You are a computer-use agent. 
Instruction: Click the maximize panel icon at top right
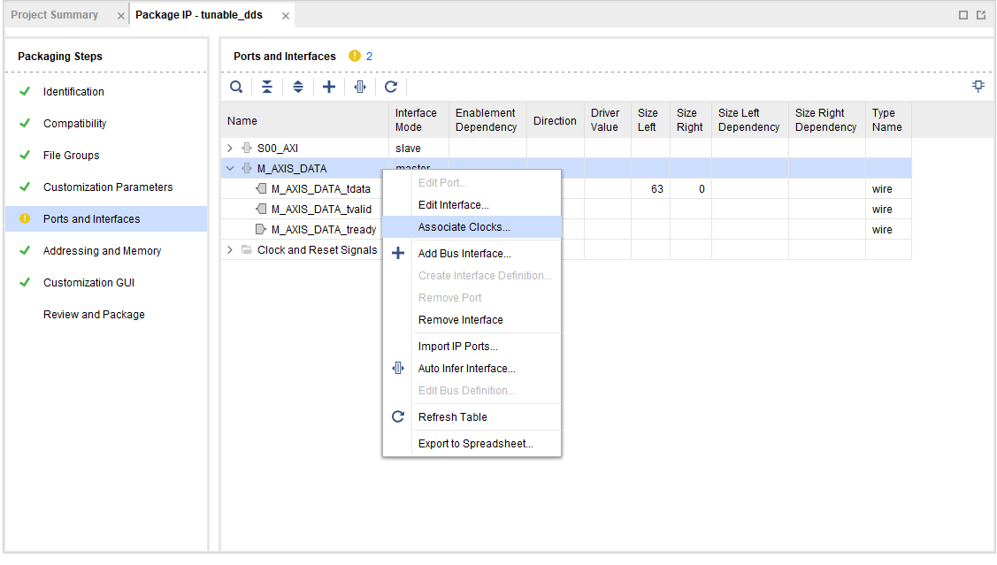tap(963, 15)
